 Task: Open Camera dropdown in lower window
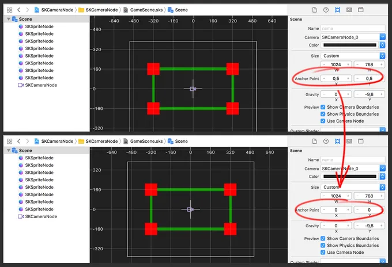(x=383, y=169)
